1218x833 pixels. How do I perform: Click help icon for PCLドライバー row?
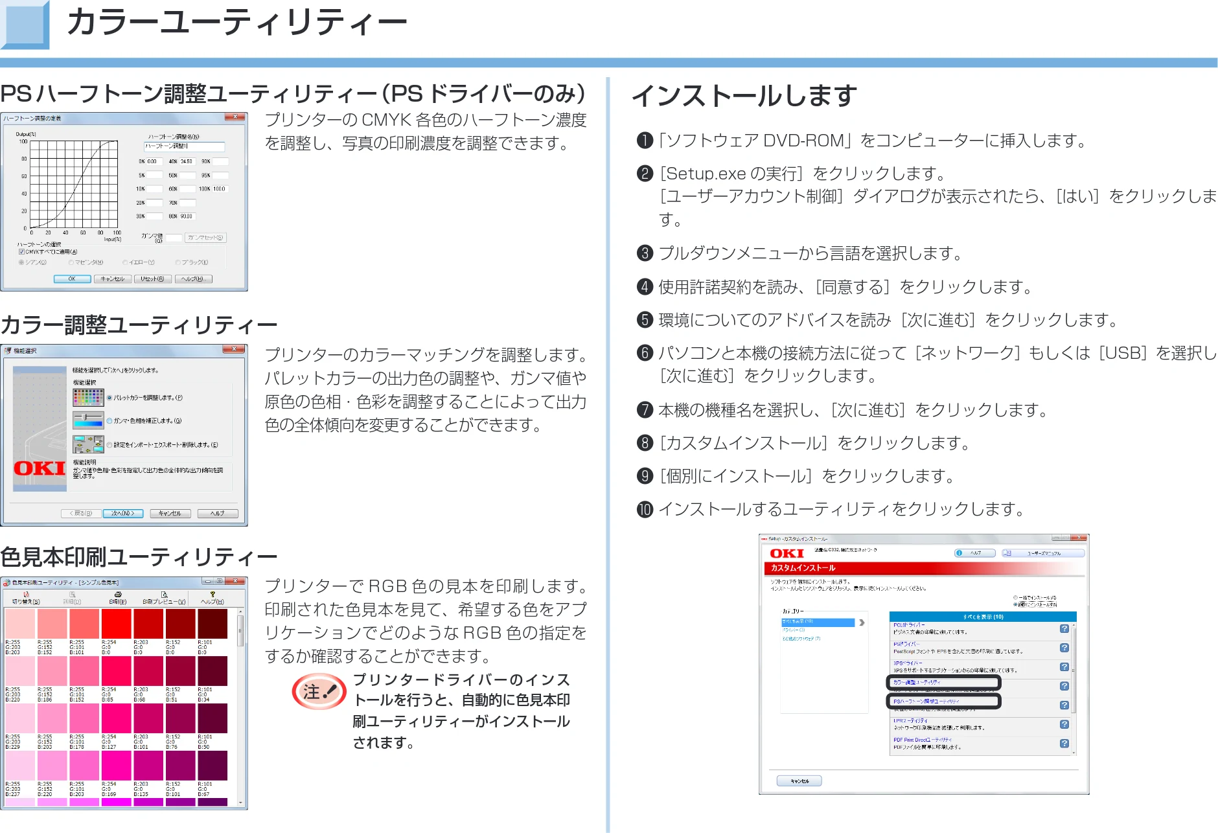tap(1064, 628)
